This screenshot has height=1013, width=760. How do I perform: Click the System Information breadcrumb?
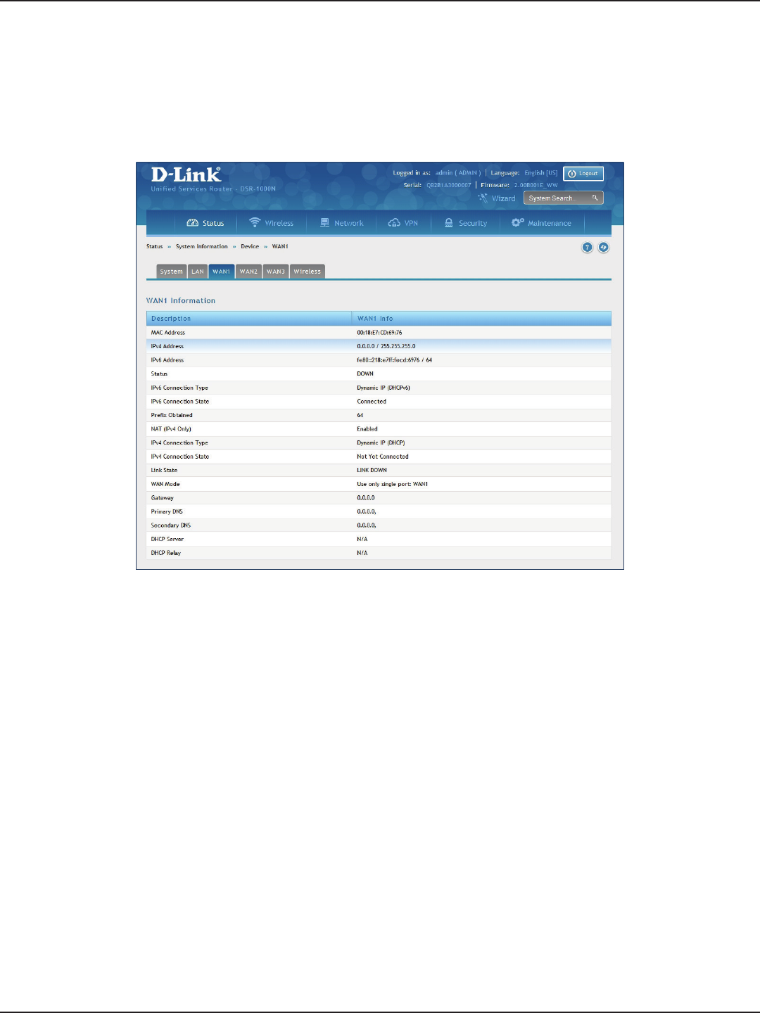click(202, 247)
